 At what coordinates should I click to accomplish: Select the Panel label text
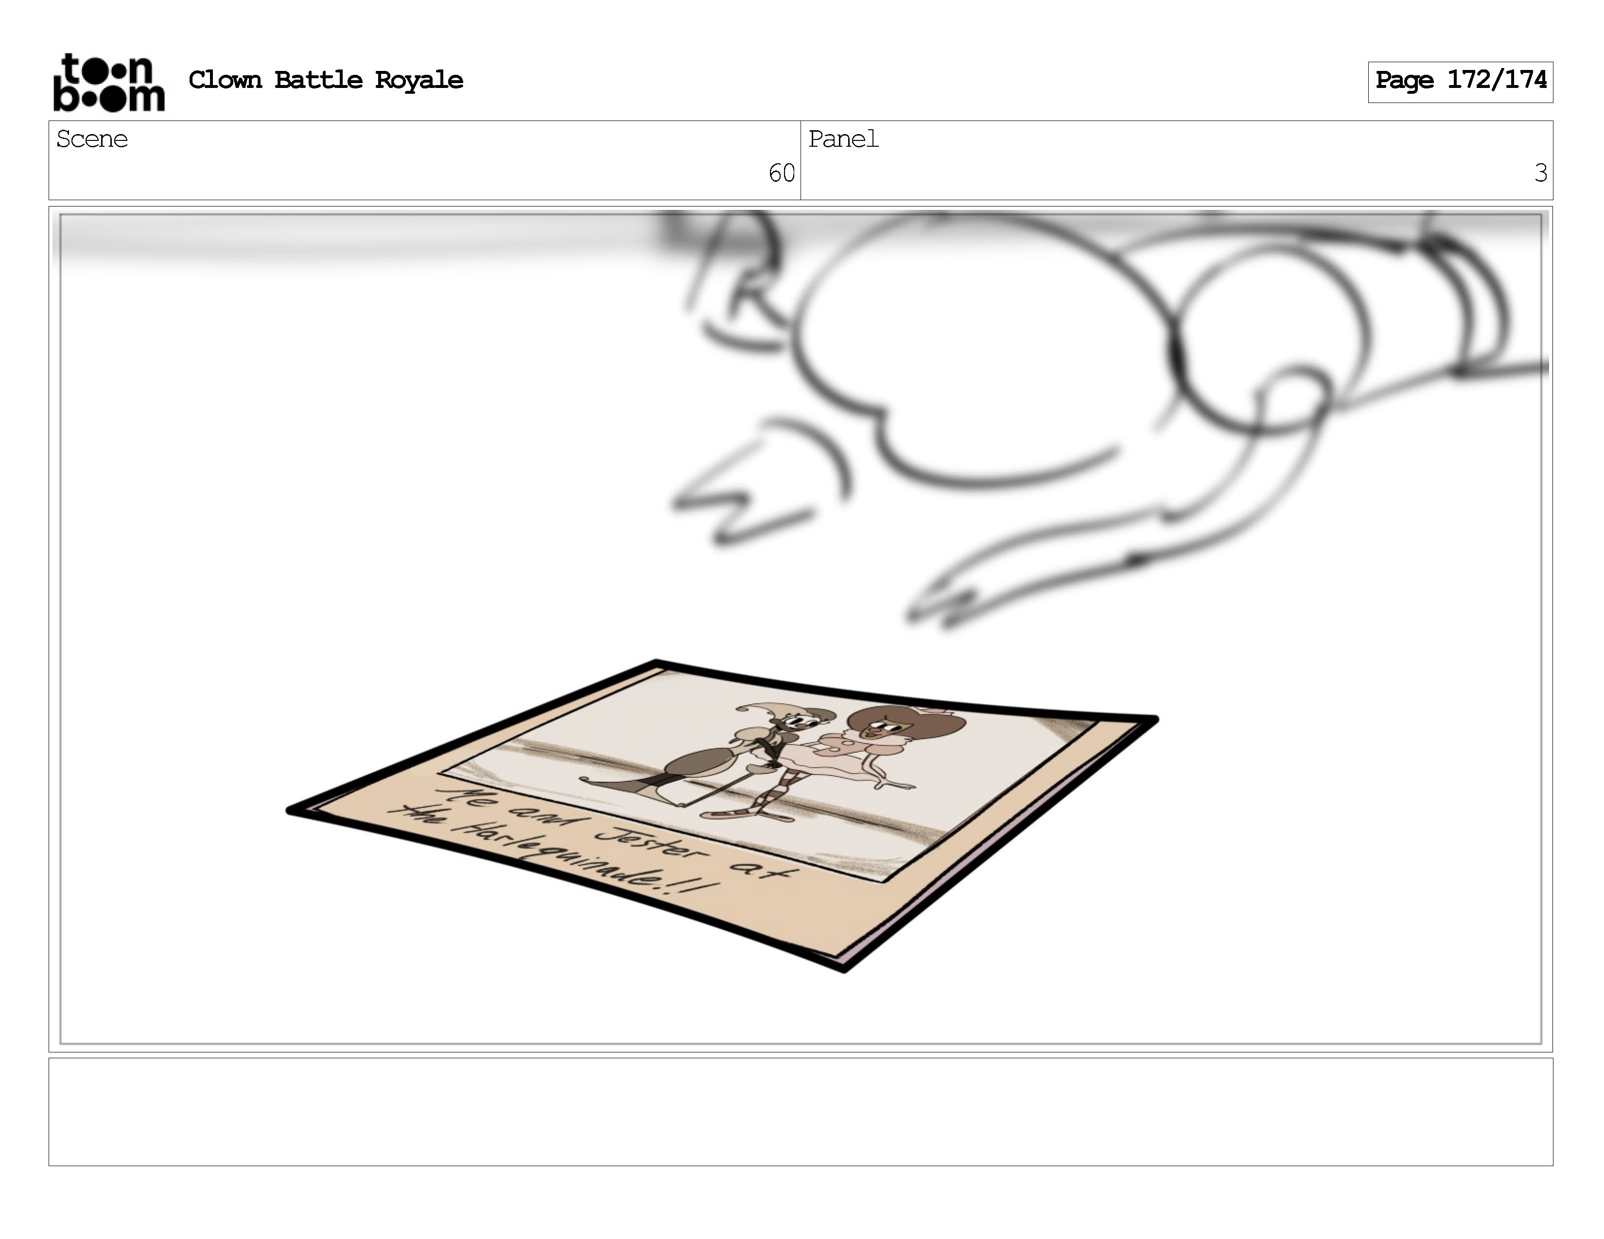click(843, 139)
